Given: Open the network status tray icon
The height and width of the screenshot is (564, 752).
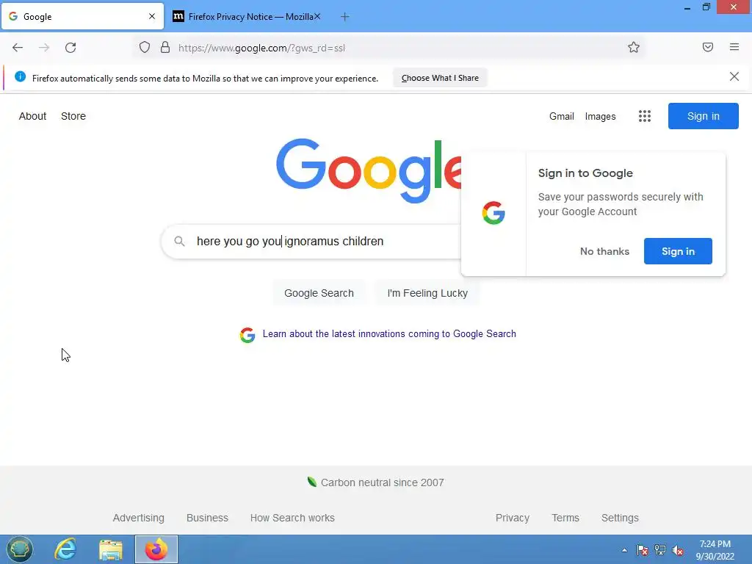Looking at the screenshot, I should [660, 550].
